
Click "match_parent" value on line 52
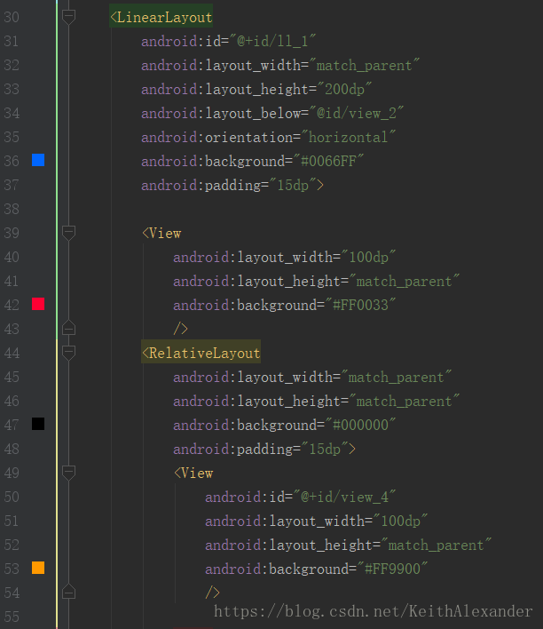pyautogui.click(x=436, y=545)
